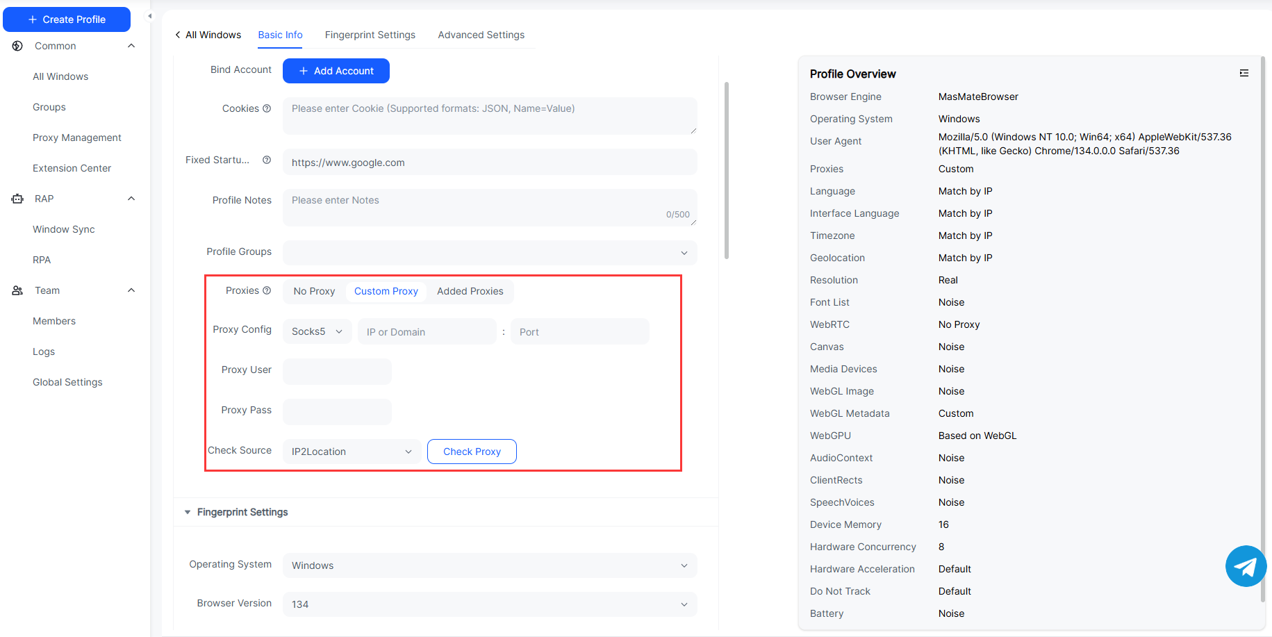The width and height of the screenshot is (1272, 637).
Task: Click the help icon next to Cookies
Action: tap(267, 108)
